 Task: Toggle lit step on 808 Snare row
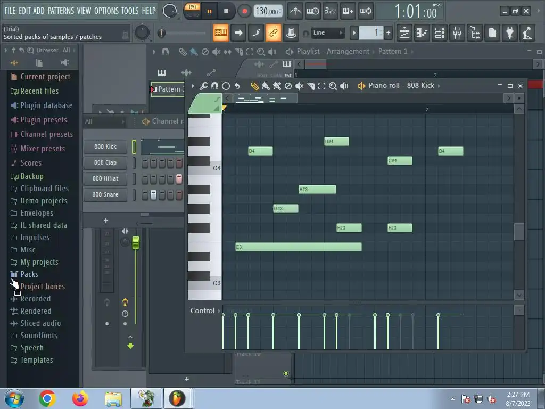(x=153, y=195)
